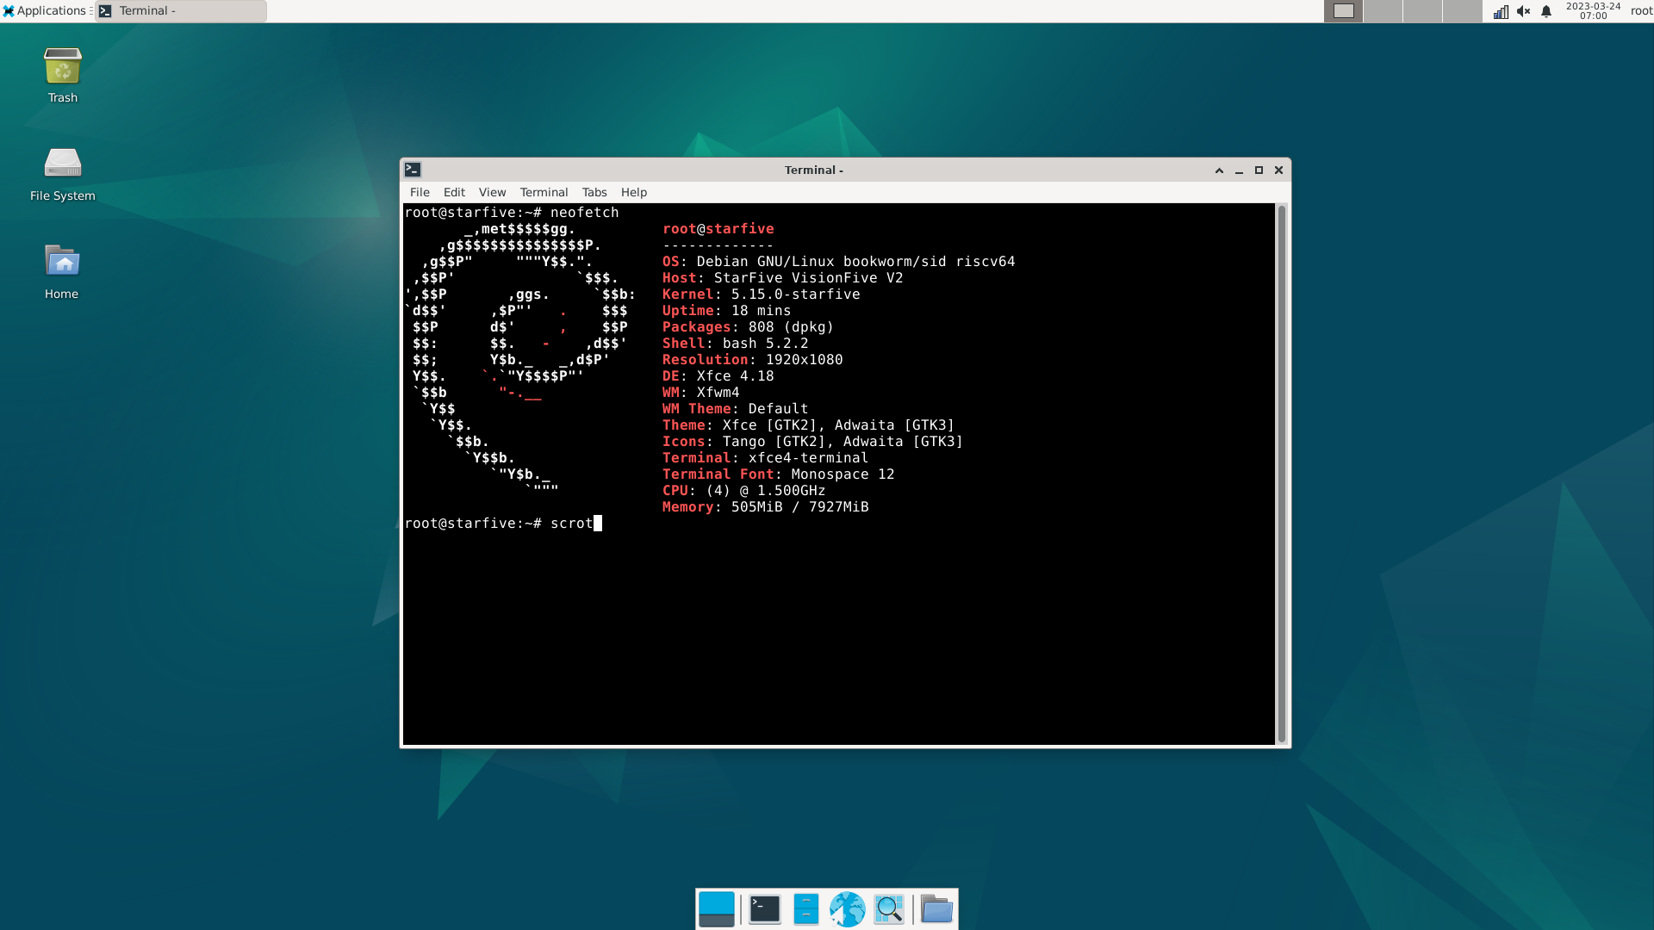
Task: Open the Tabs menu in Terminal
Action: click(594, 192)
